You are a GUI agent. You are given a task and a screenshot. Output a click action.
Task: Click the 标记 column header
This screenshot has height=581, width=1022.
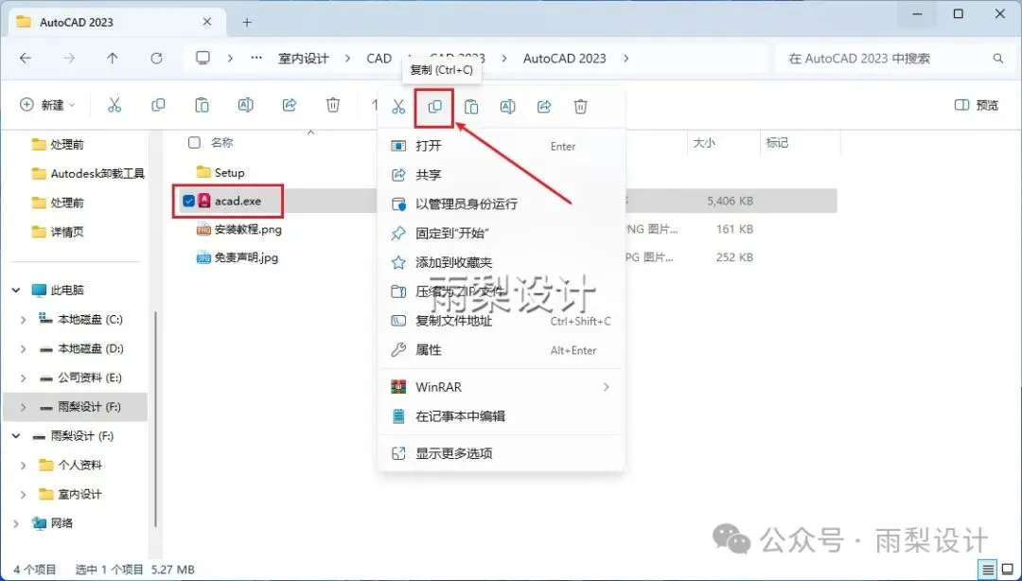point(777,142)
